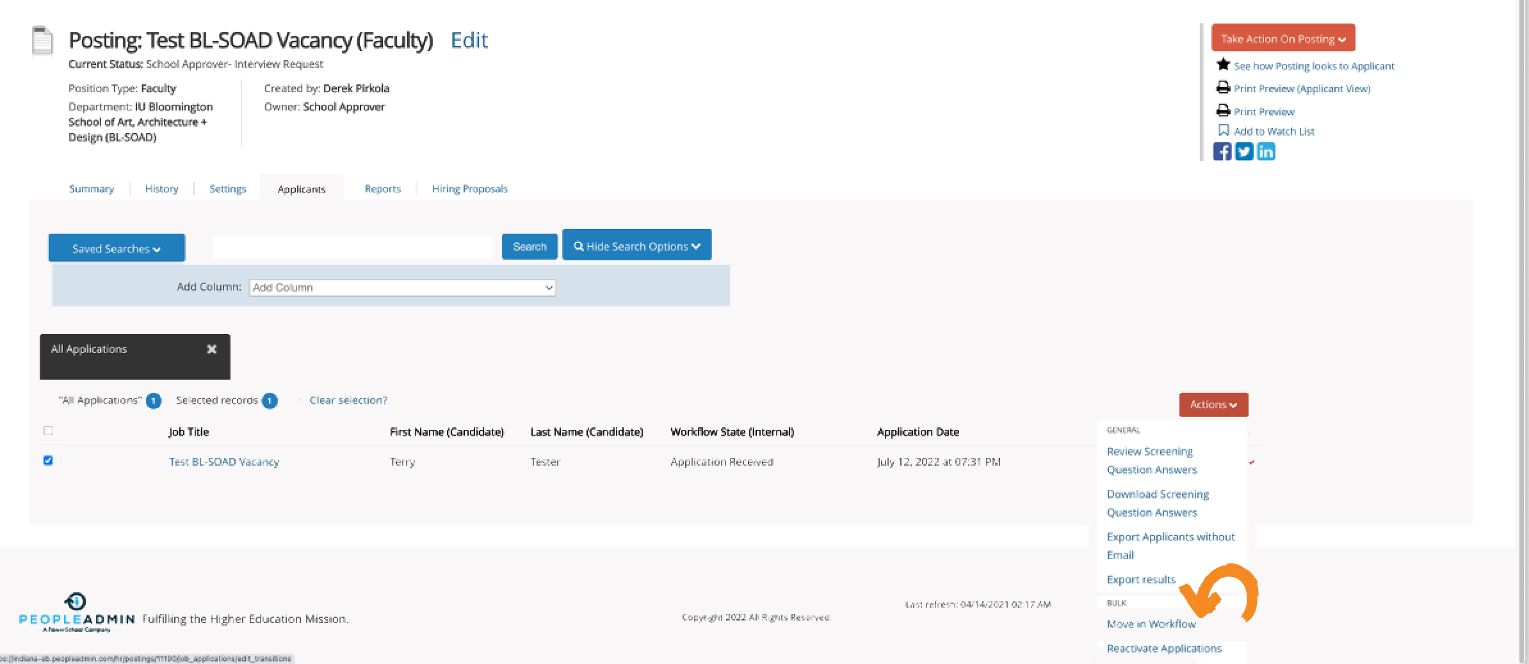Viewport: 1529px width, 664px height.
Task: Choose Export results in Actions menu
Action: 1141,580
